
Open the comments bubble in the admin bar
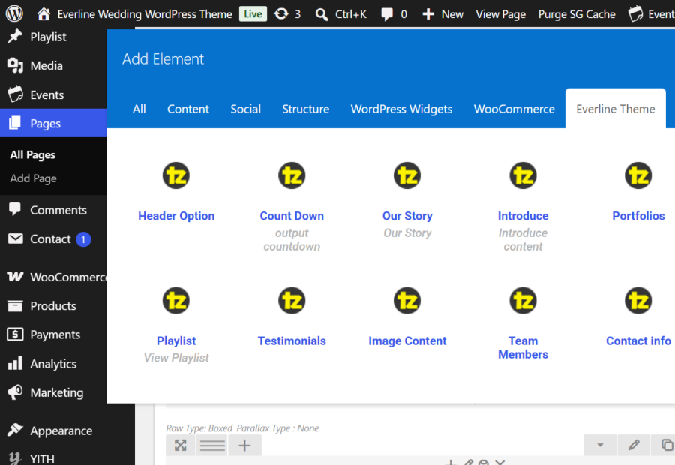pyautogui.click(x=387, y=14)
